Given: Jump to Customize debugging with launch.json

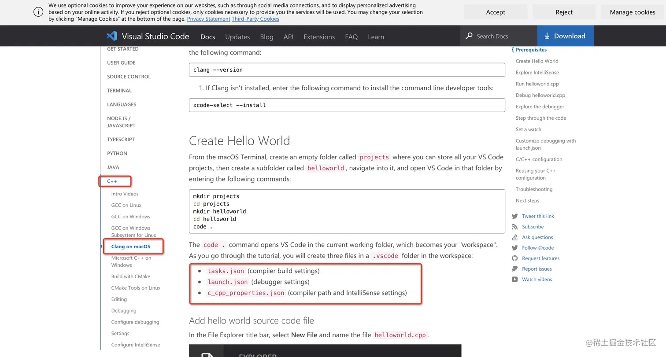Looking at the screenshot, I should 546,144.
